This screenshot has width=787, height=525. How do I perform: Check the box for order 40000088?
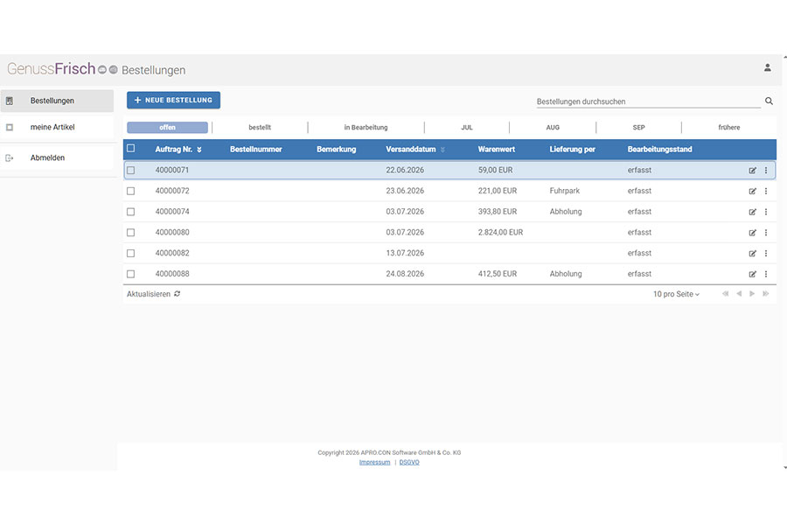[x=131, y=274]
